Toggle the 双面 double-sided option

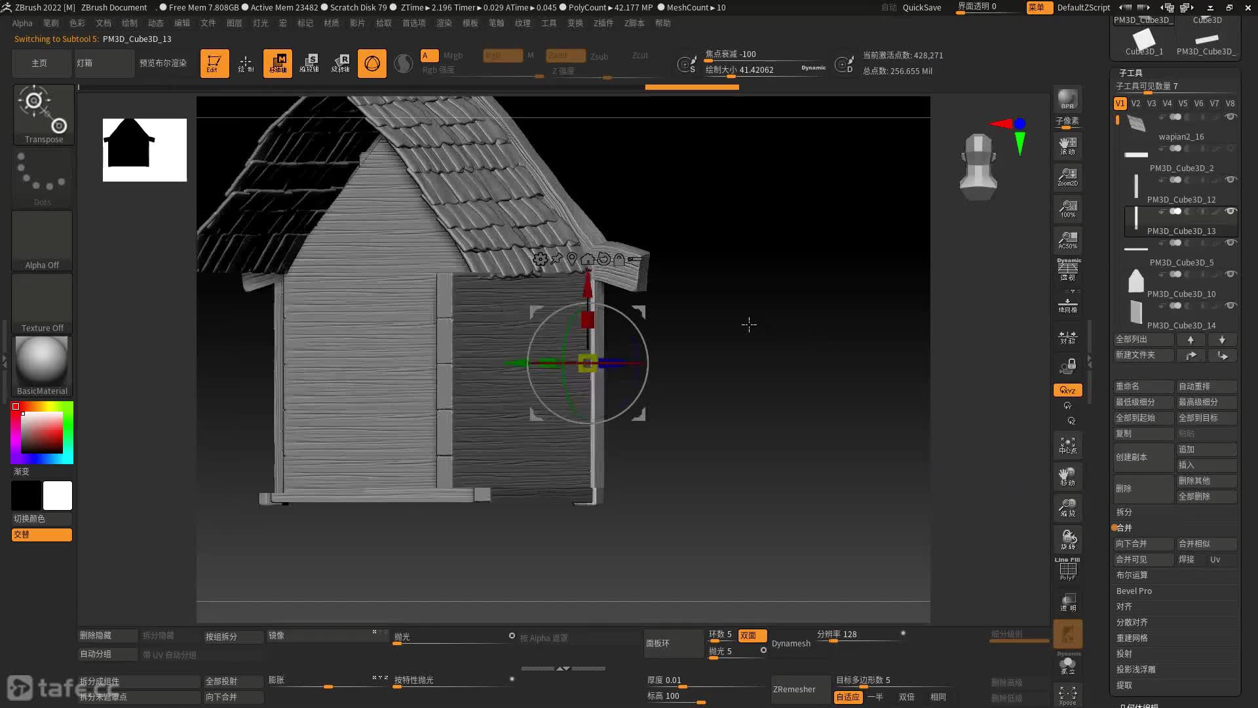pos(752,635)
